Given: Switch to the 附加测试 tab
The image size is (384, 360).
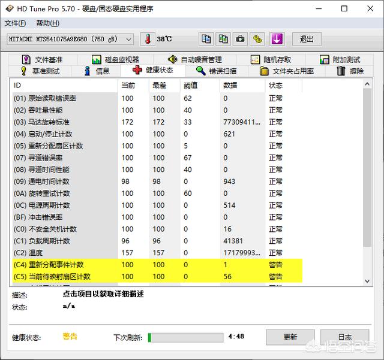Looking at the screenshot, I should pos(340,60).
